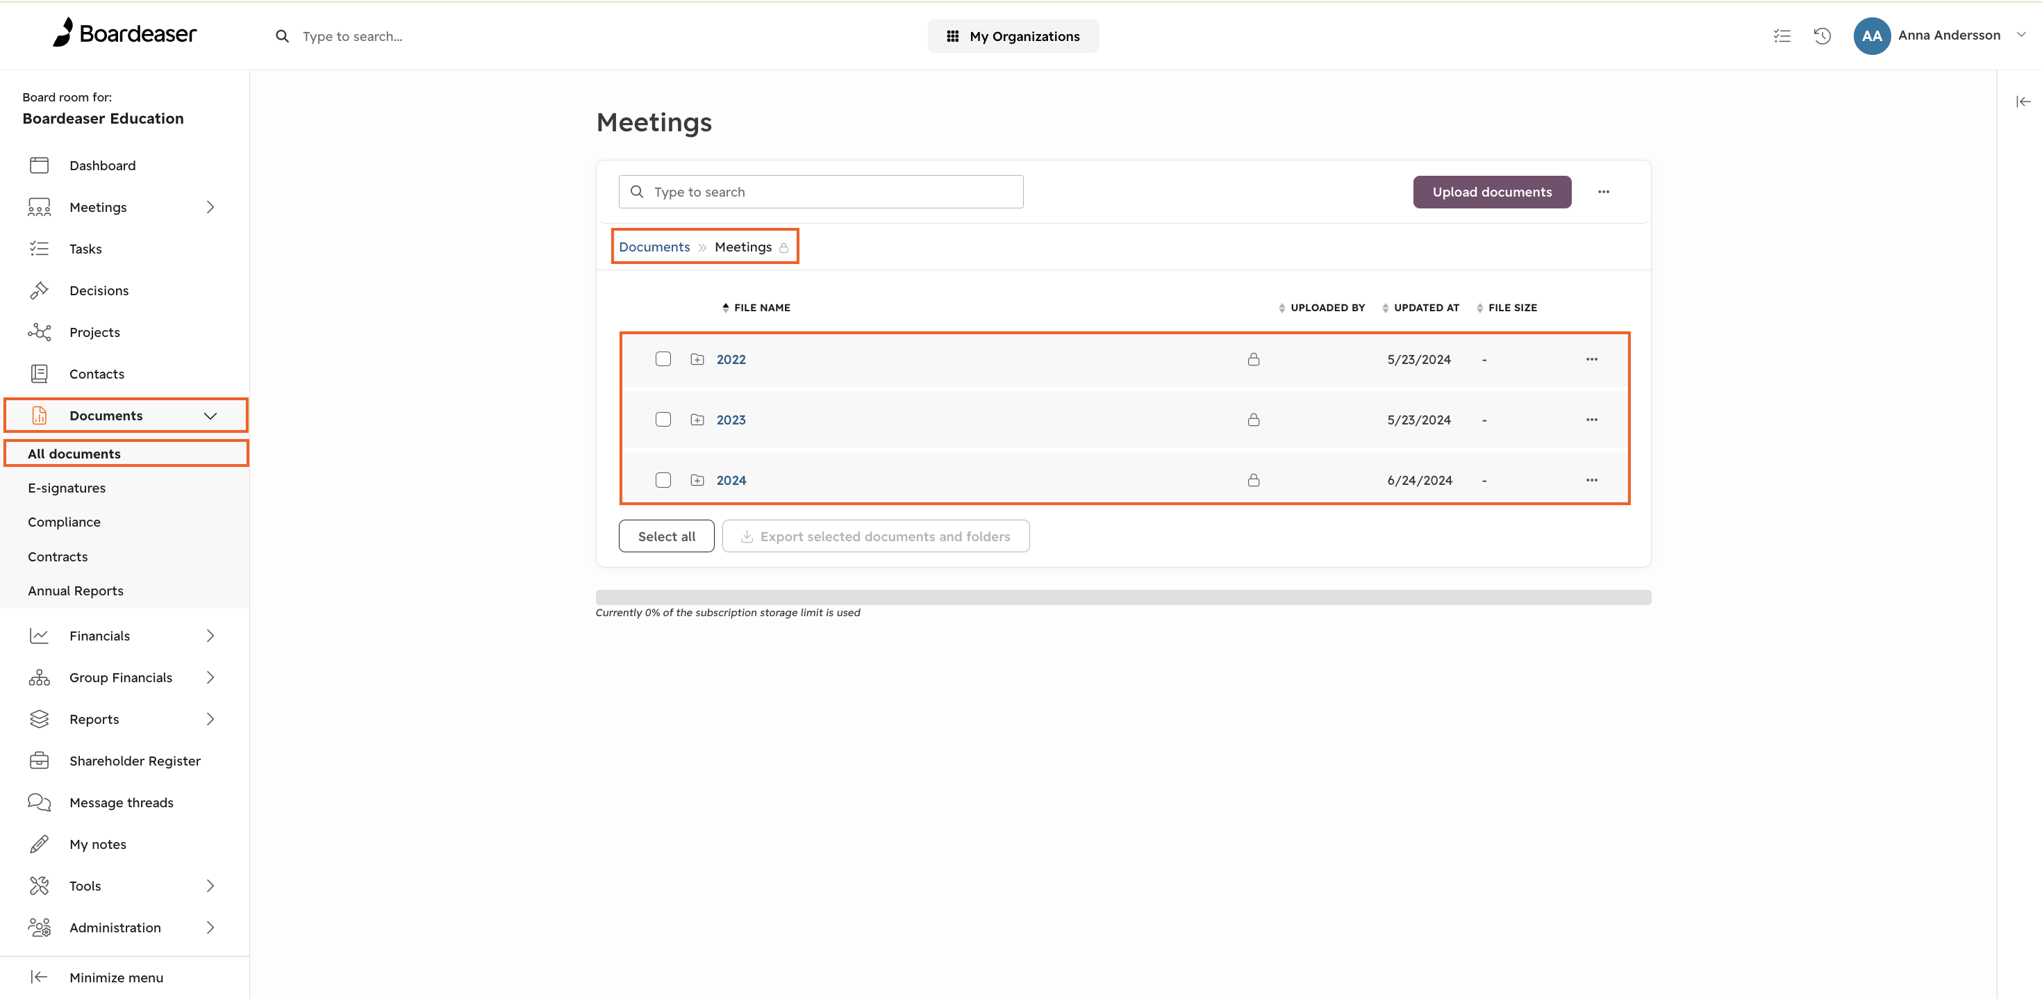Open the history clock icon in header
This screenshot has height=999, width=2042.
[1823, 35]
